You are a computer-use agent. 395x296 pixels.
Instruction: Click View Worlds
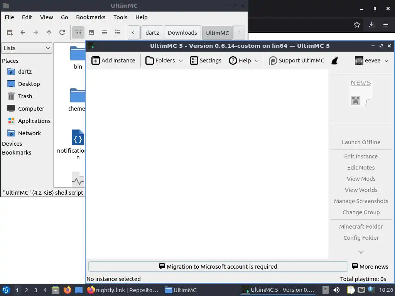pos(361,190)
